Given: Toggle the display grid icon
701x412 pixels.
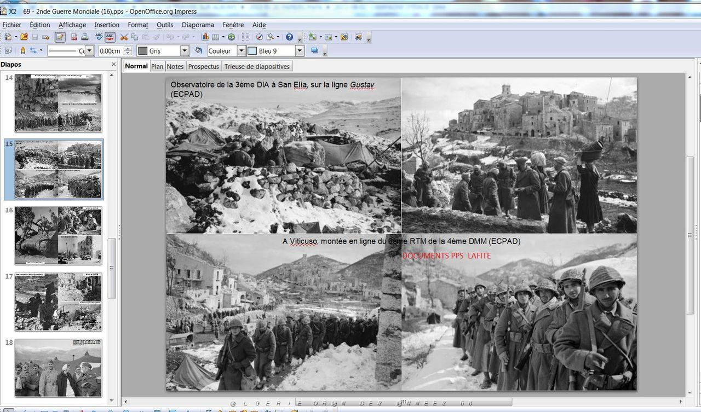Looking at the screenshot, I should point(245,37).
